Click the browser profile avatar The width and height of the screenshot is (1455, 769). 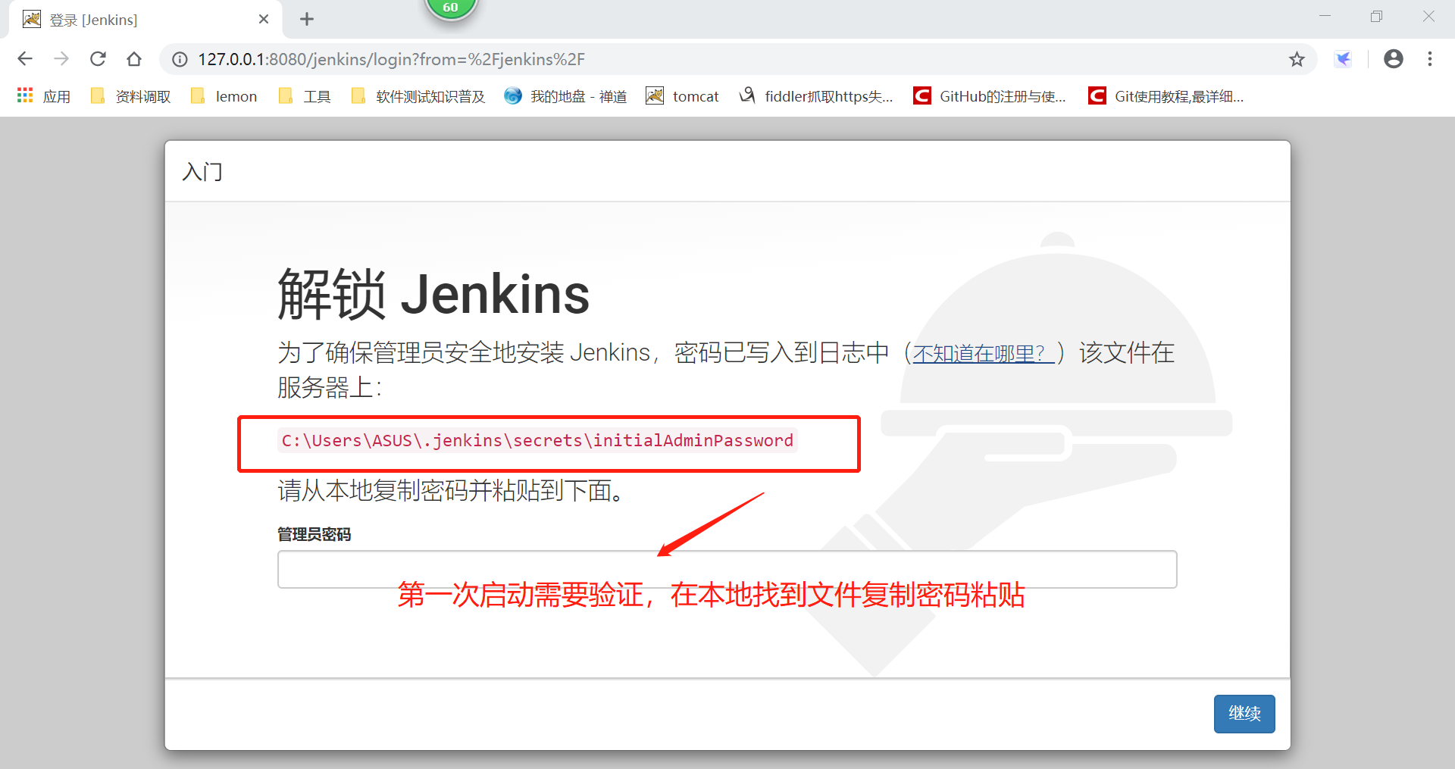1394,58
